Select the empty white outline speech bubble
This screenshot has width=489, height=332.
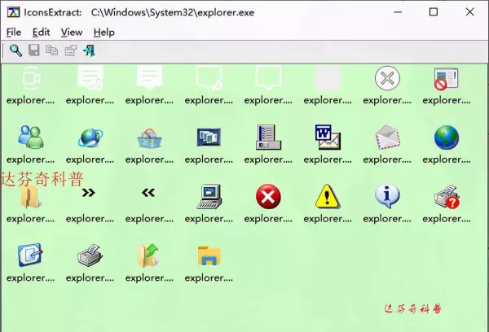point(268,78)
